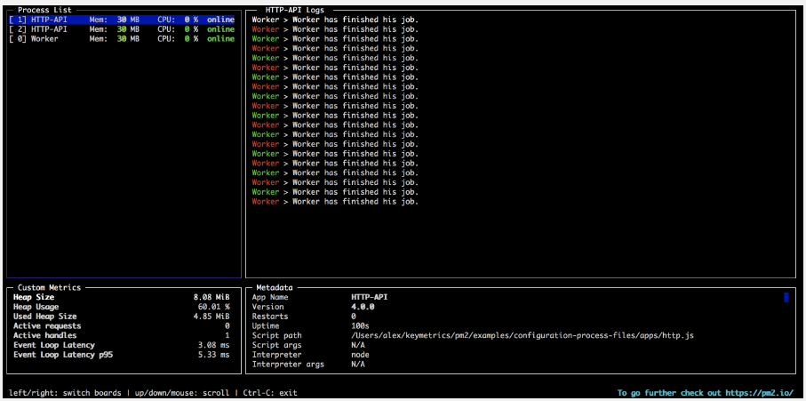Select the [1] HTTP-API process row
The width and height of the screenshot is (806, 401).
pos(122,19)
